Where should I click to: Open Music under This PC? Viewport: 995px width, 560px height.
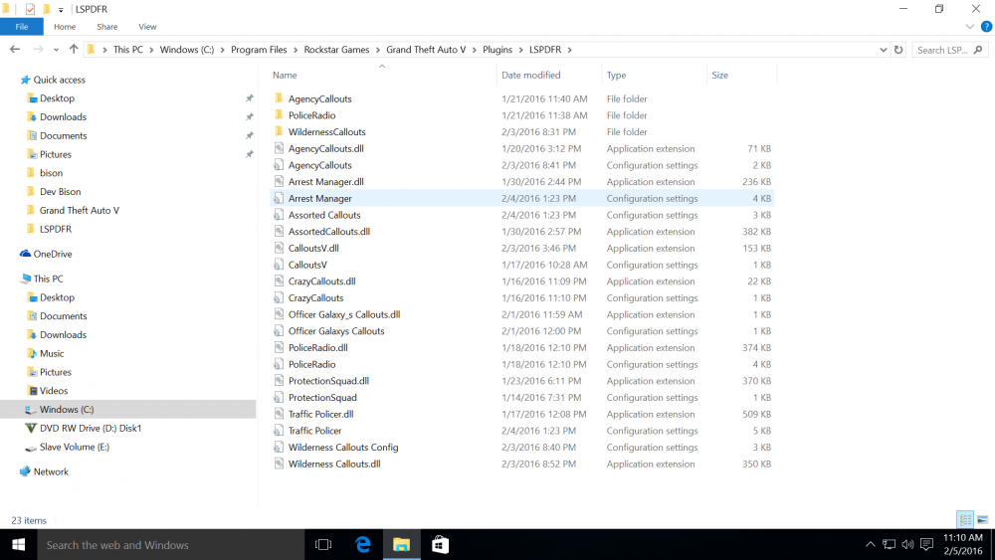(52, 353)
